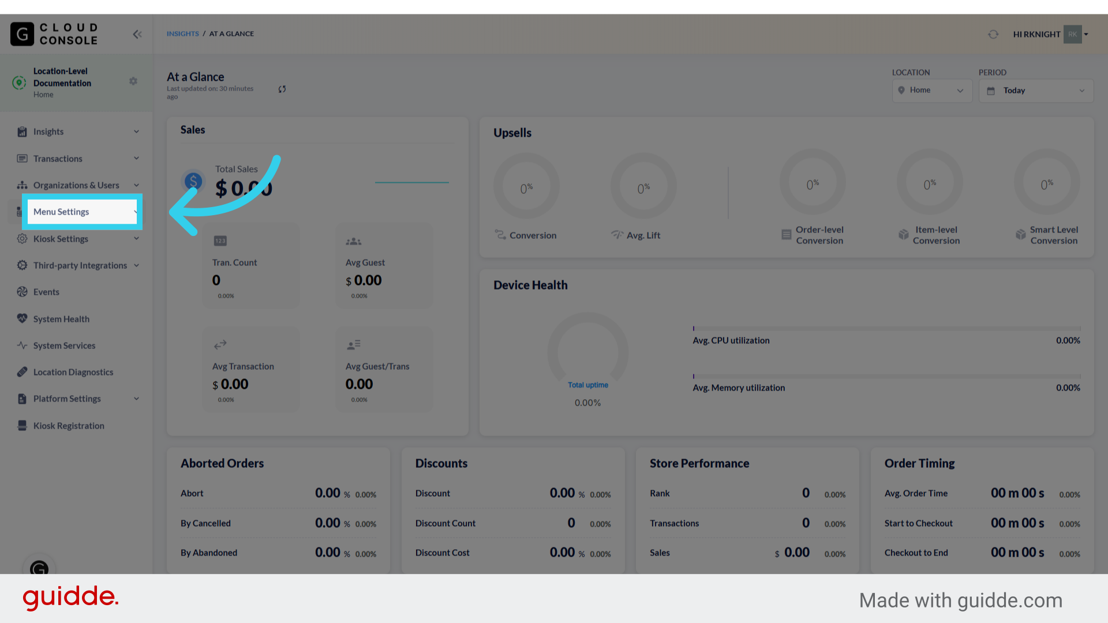Click the Location Diagnostics icon

22,372
